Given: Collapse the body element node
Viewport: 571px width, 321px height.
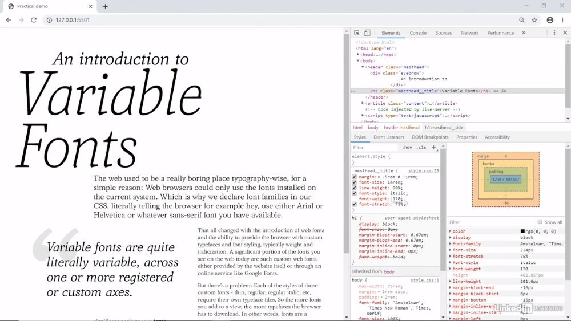Looking at the screenshot, I should pyautogui.click(x=358, y=60).
